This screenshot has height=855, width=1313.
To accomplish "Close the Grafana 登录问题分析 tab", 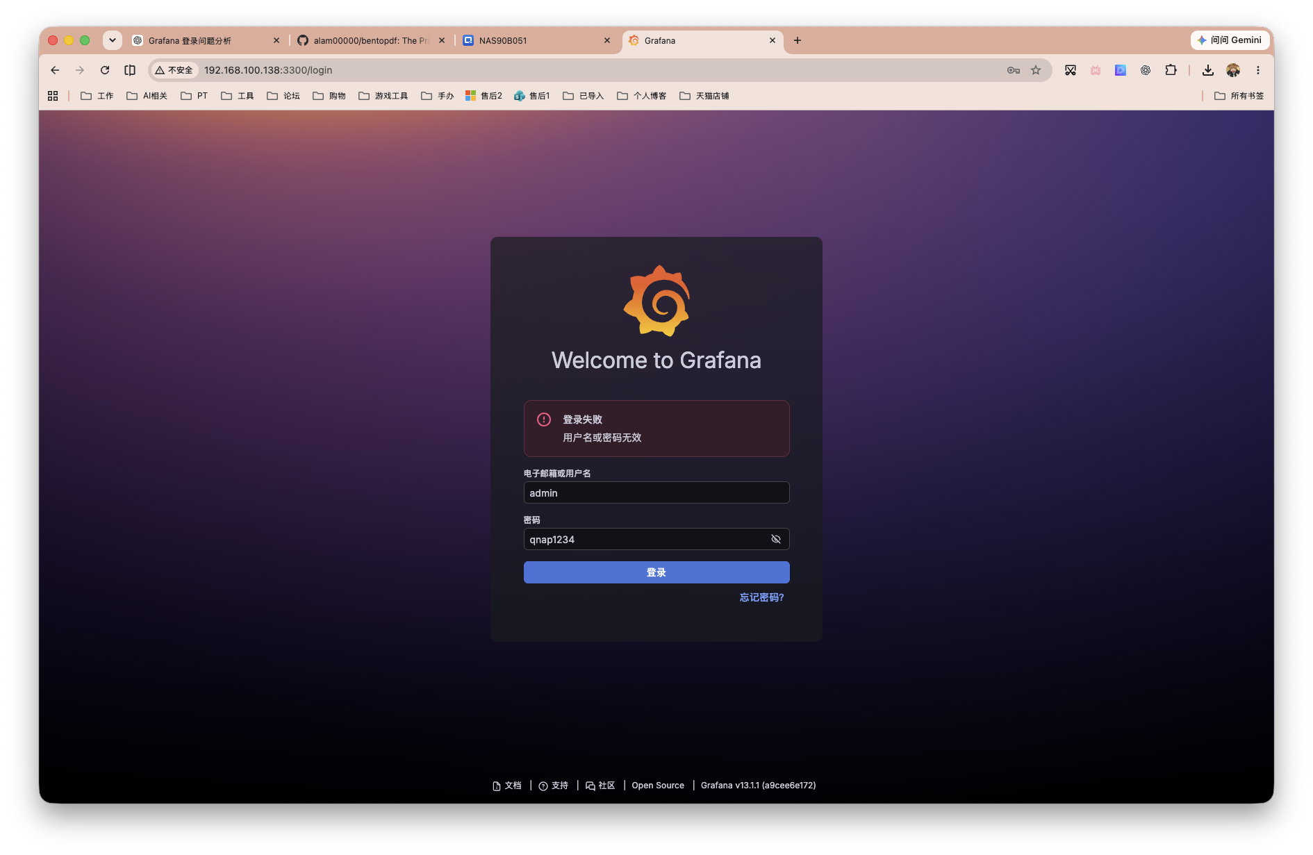I will (276, 41).
